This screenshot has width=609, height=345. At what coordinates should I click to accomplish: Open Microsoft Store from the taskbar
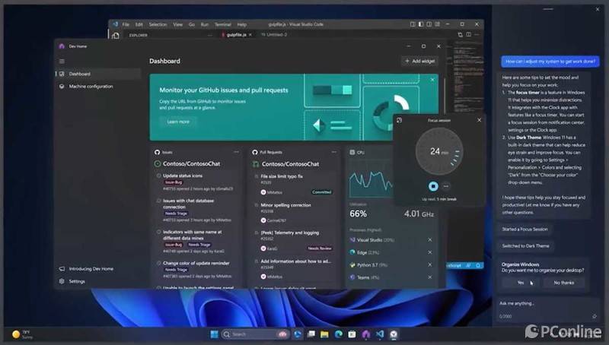[x=352, y=334]
